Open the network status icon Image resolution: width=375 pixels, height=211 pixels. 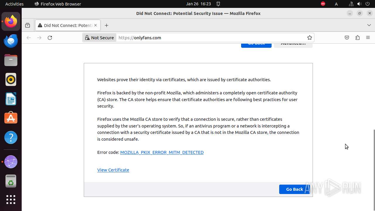coord(351,4)
